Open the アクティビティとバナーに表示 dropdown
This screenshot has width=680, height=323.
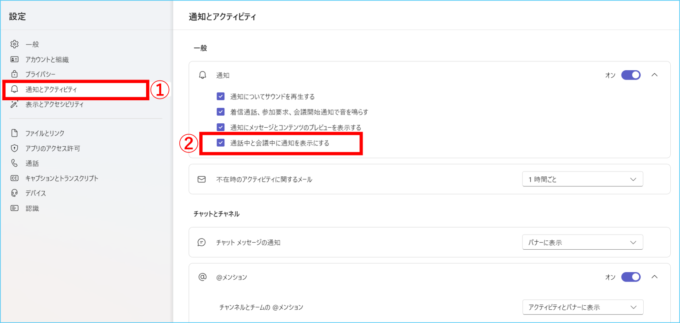(x=582, y=307)
